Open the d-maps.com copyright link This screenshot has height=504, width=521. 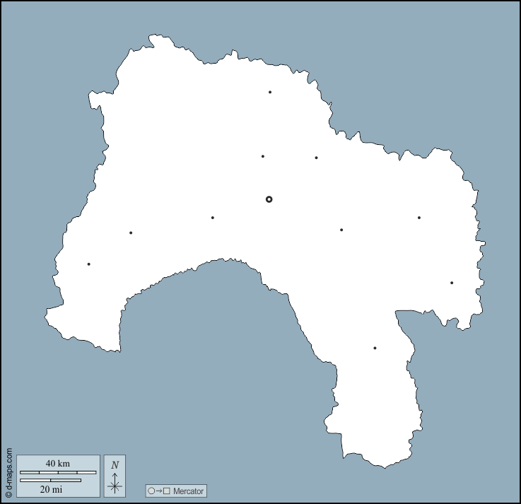pos(8,472)
